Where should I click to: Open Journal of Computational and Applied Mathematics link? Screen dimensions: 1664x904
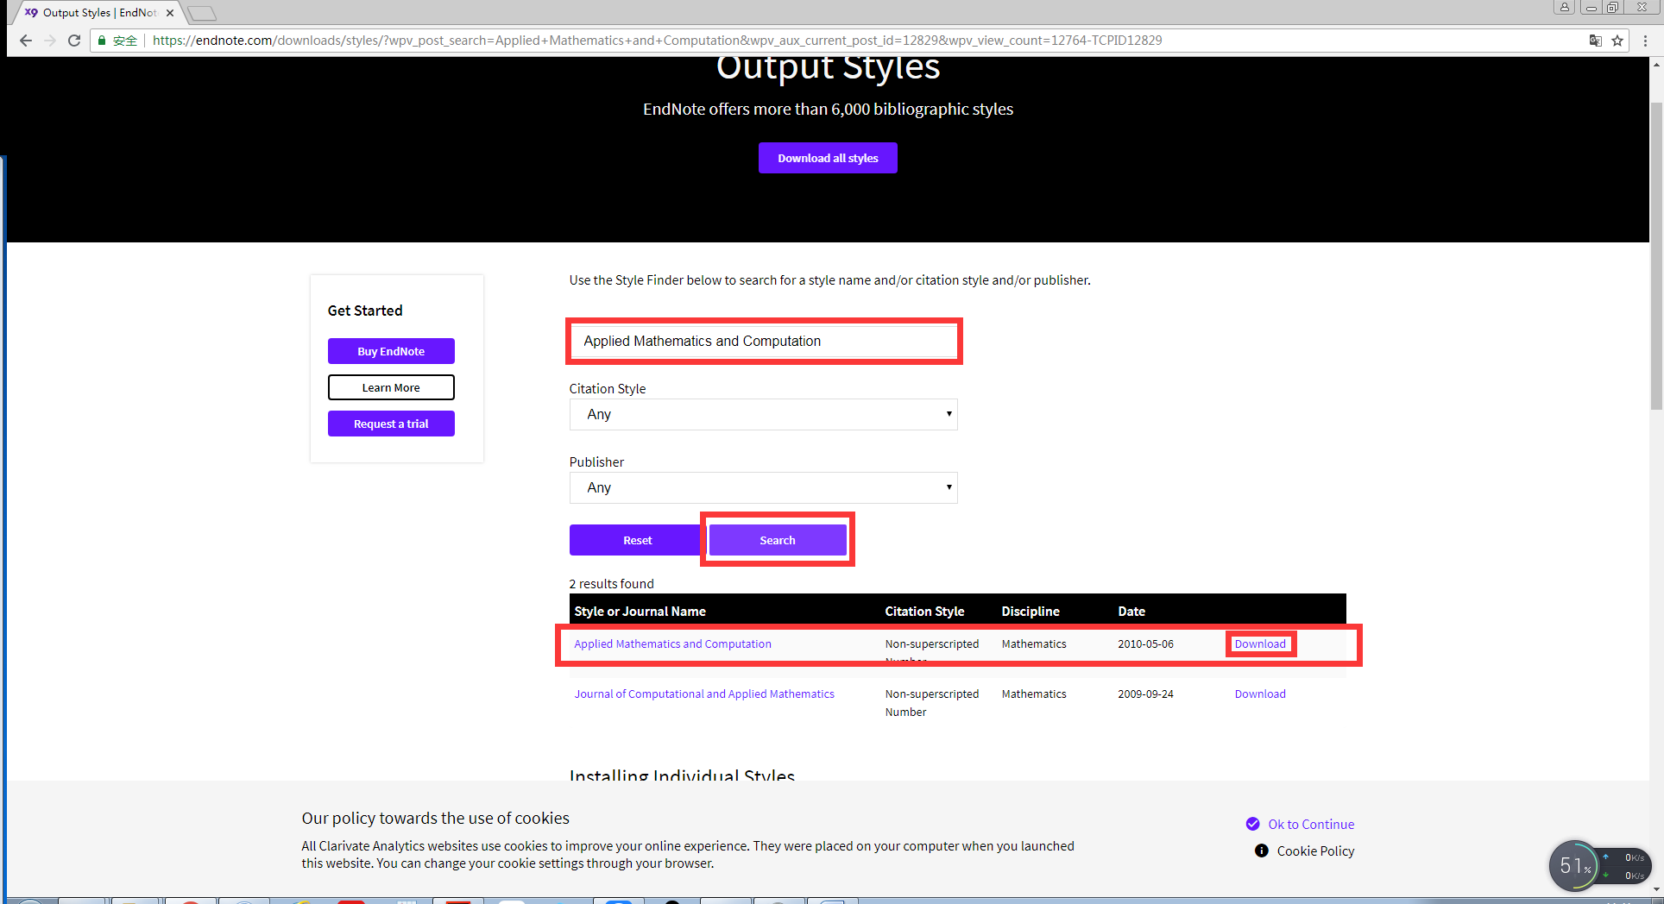pyautogui.click(x=704, y=694)
